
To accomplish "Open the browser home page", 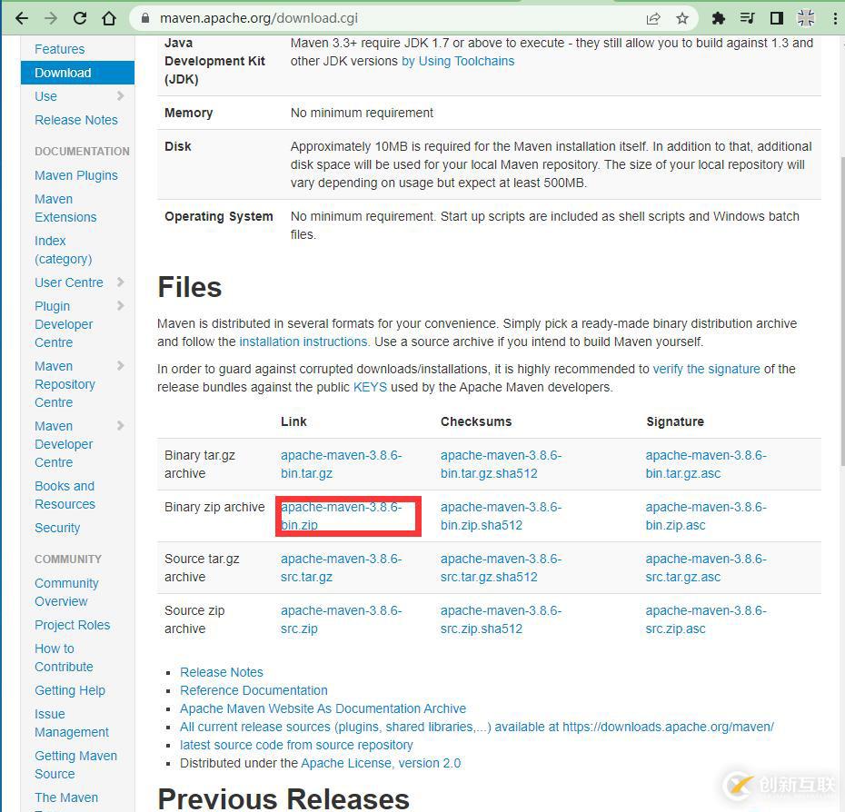I will 109,18.
